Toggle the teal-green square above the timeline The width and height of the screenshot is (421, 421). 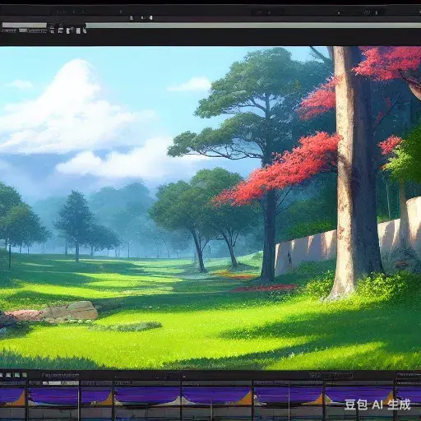click(x=17, y=375)
